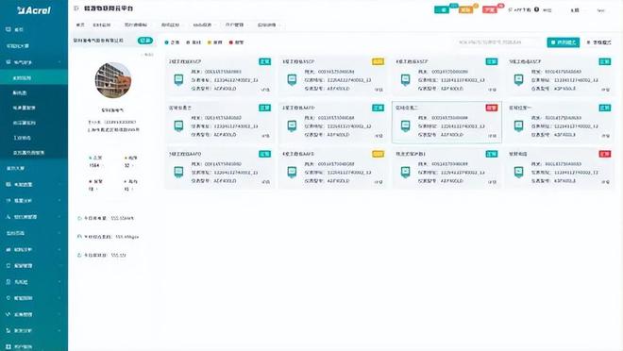Select the highlighted active submenu item in sidebar

pyautogui.click(x=34, y=77)
